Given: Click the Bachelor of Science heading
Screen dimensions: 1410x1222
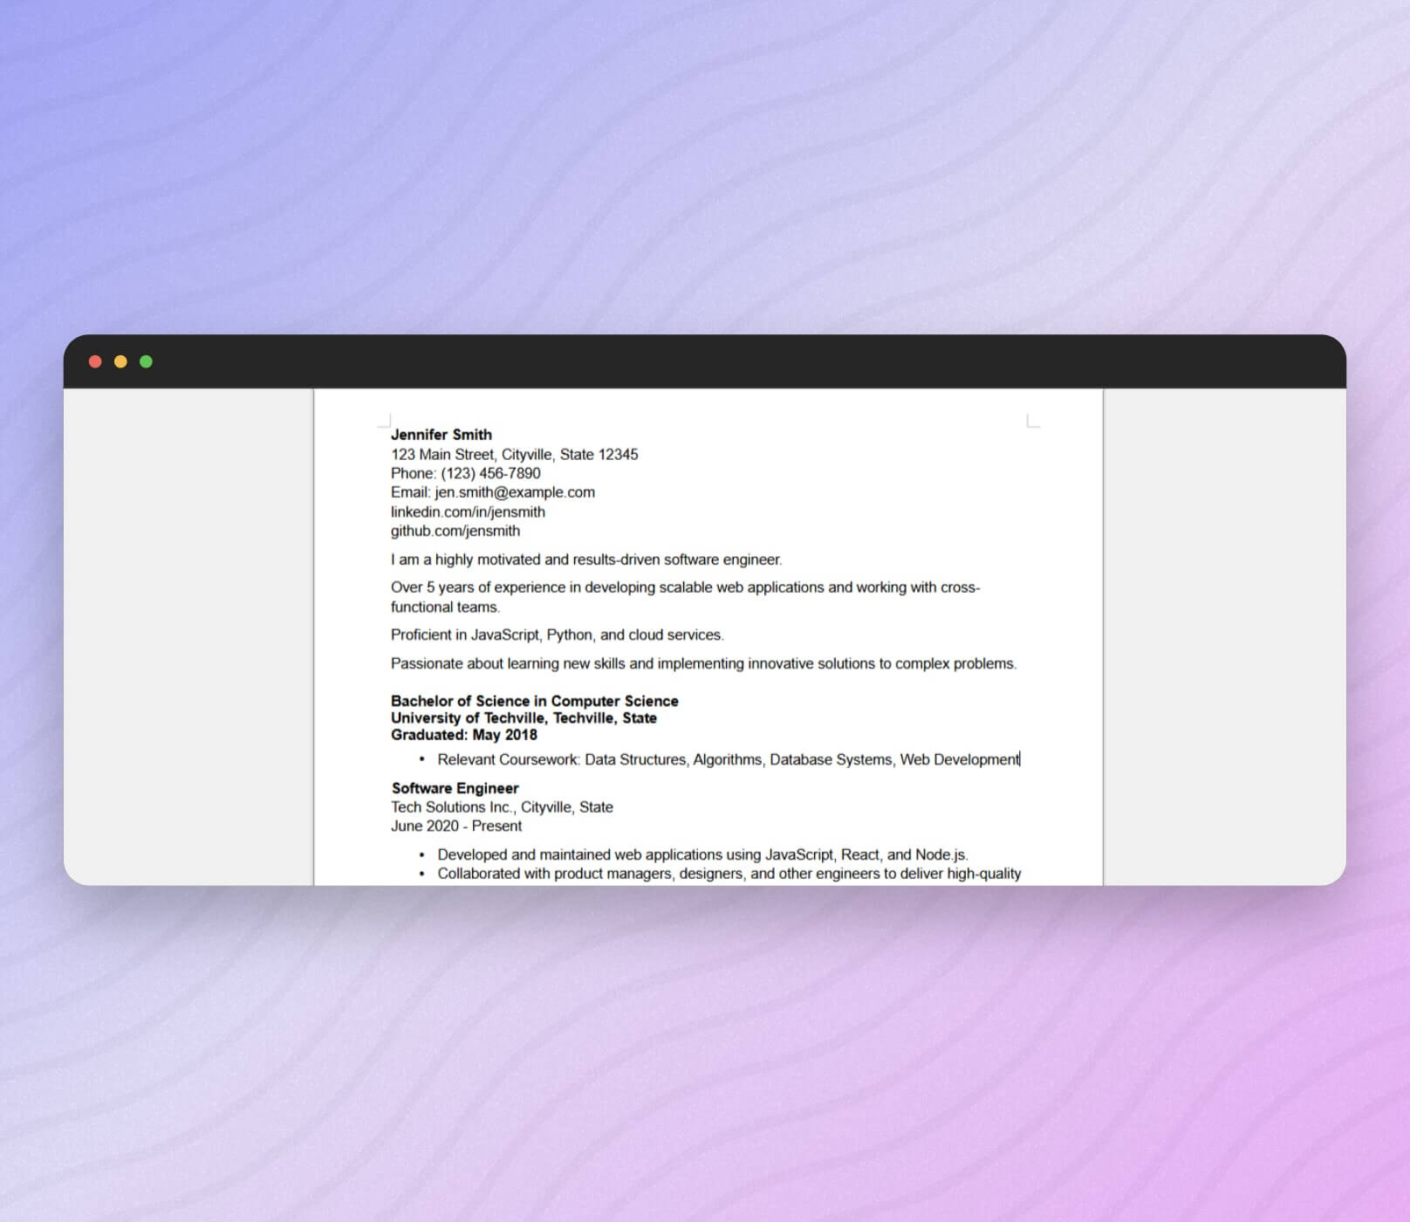Looking at the screenshot, I should (534, 701).
